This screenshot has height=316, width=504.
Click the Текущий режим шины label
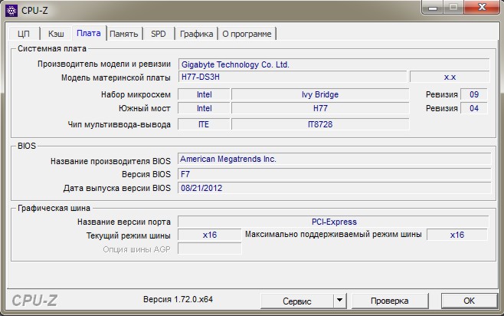129,236
